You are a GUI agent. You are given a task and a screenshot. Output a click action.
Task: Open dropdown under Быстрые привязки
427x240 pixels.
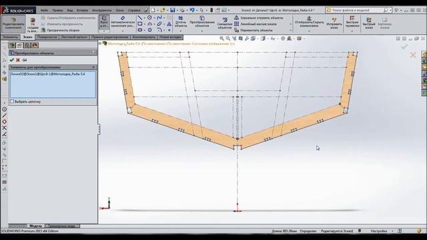click(352, 31)
